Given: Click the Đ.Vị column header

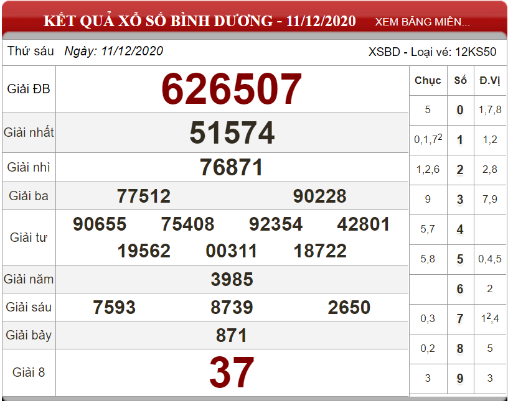Looking at the screenshot, I should [489, 80].
